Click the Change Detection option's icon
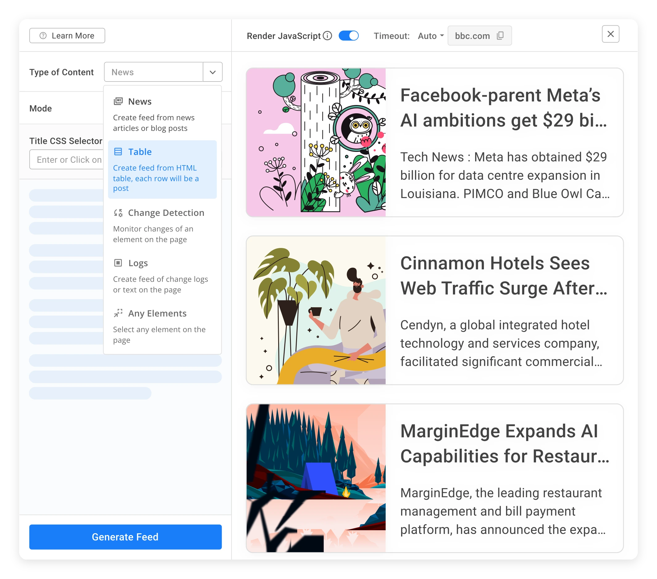Screen dimensions: 657x579 coord(118,212)
